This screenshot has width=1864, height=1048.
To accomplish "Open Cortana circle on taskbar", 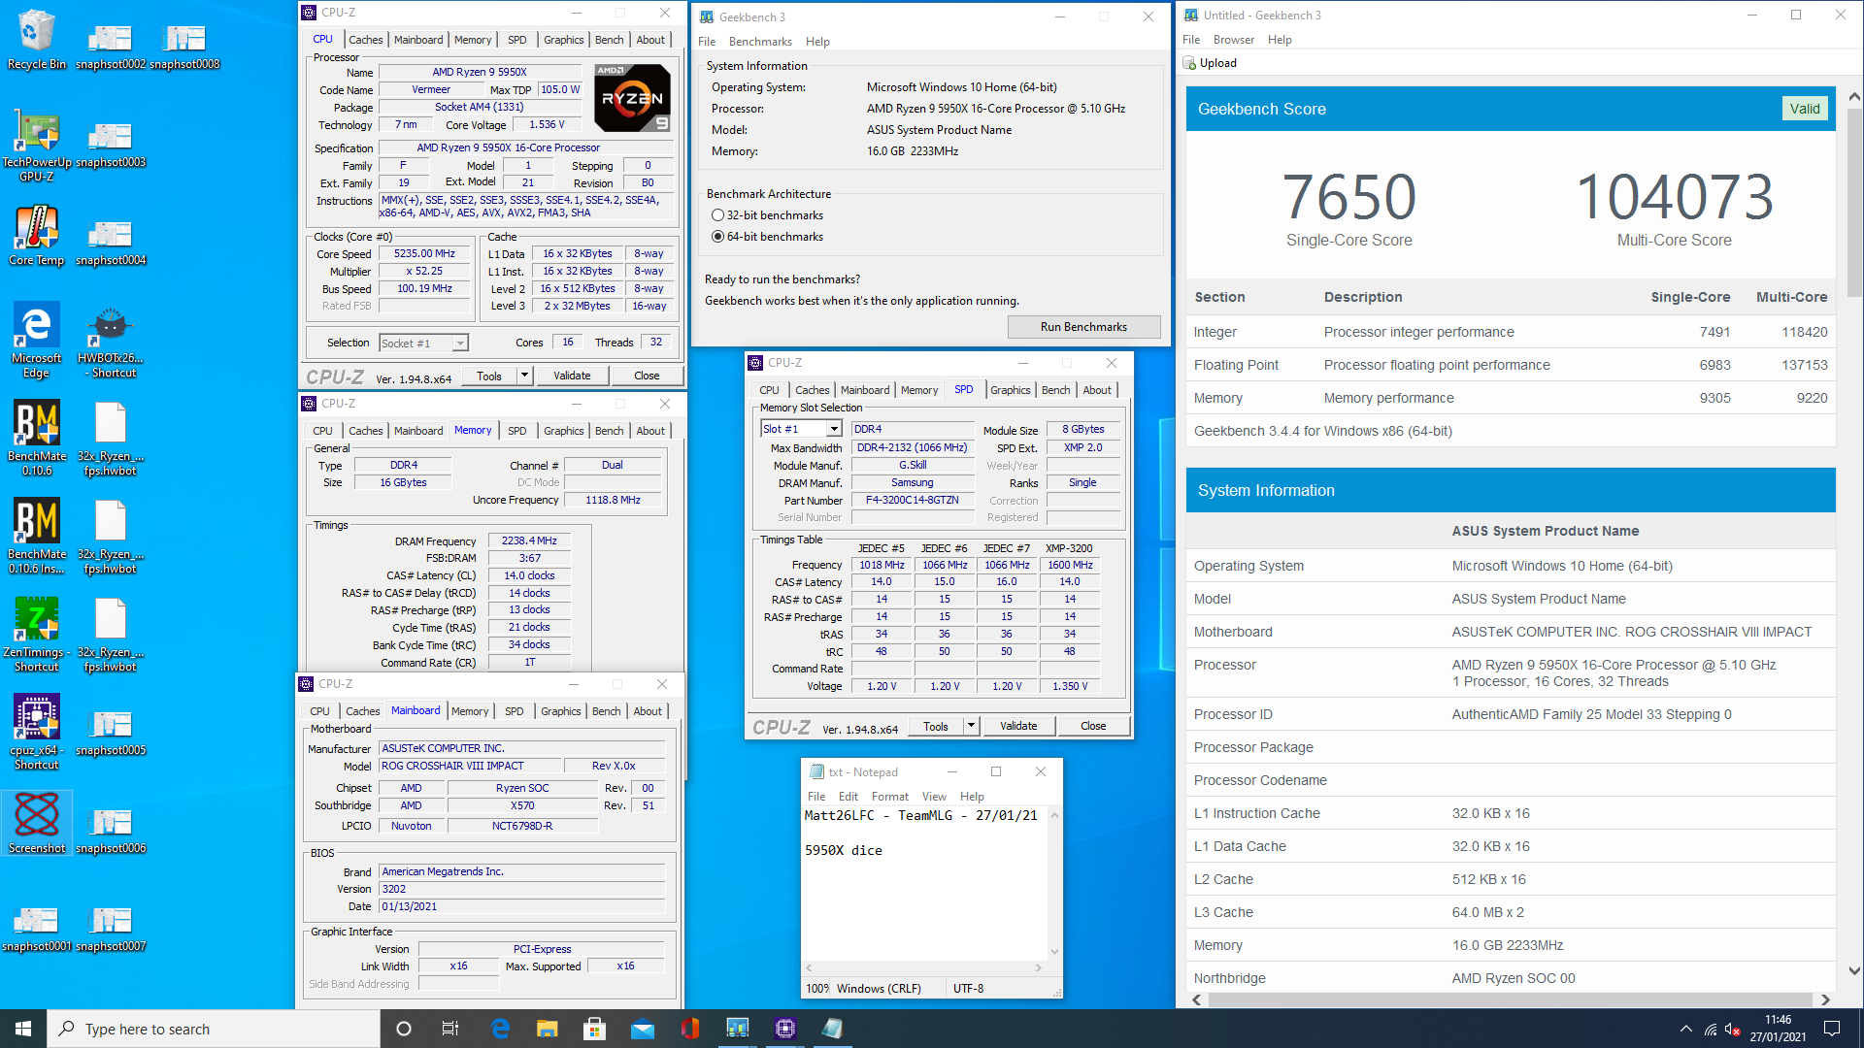I will click(x=404, y=1029).
